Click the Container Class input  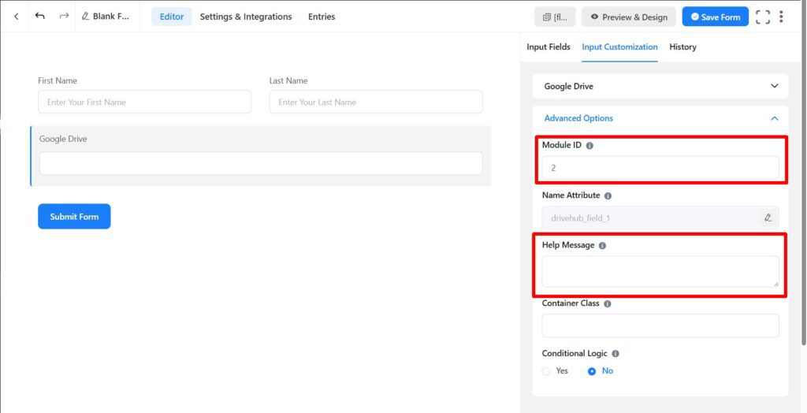click(x=660, y=326)
